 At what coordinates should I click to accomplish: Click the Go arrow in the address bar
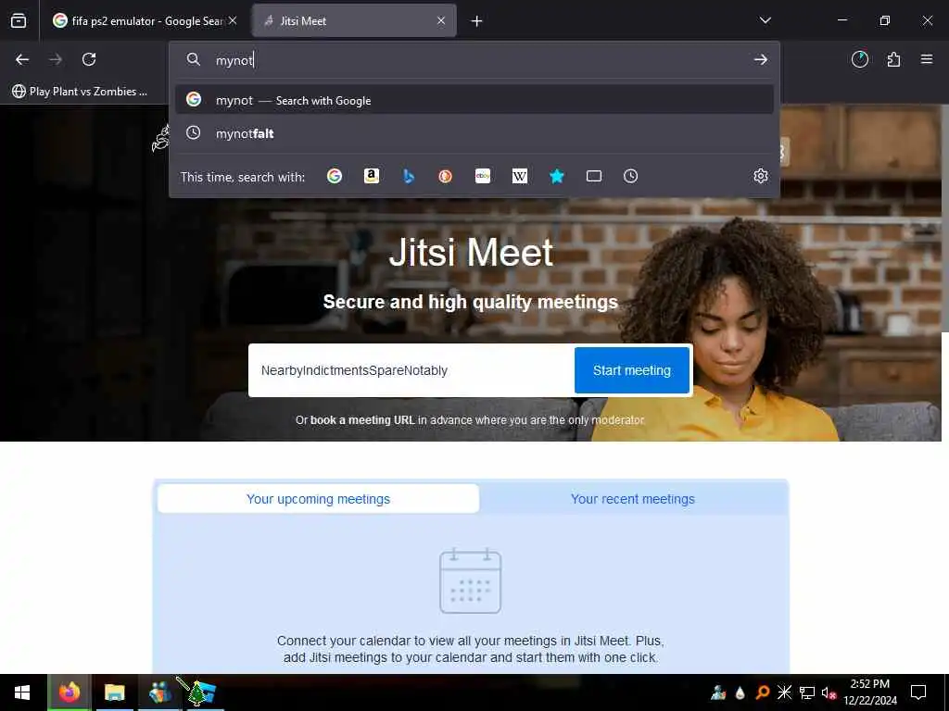pyautogui.click(x=761, y=59)
